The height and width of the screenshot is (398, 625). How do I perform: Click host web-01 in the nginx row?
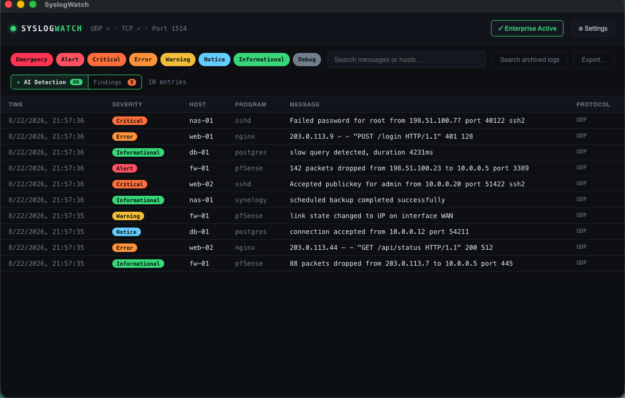coord(201,136)
